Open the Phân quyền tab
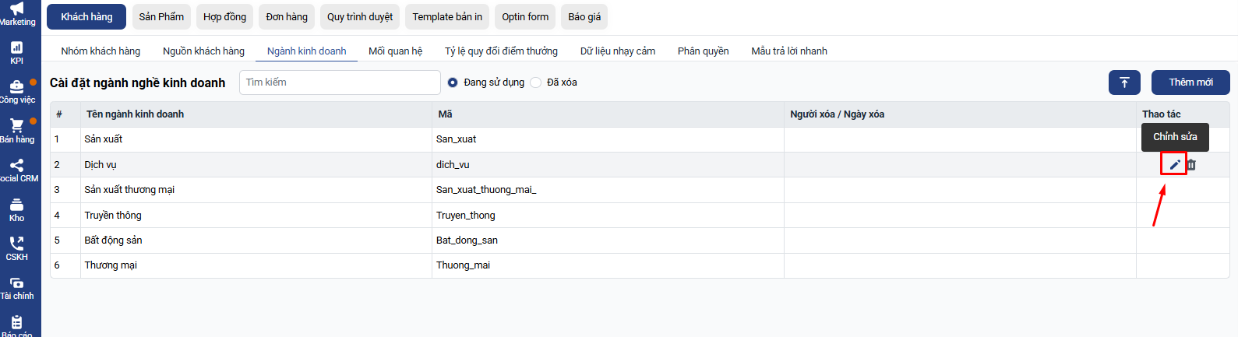Screen dimensions: 1238x337 click(703, 51)
